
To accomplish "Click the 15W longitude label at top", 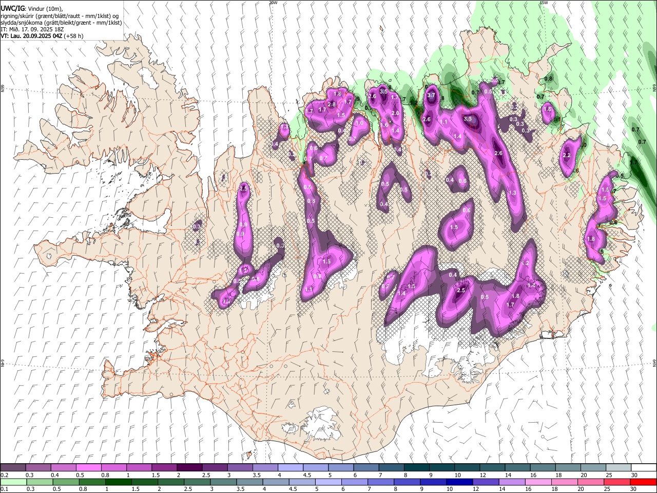I will 543,3.
